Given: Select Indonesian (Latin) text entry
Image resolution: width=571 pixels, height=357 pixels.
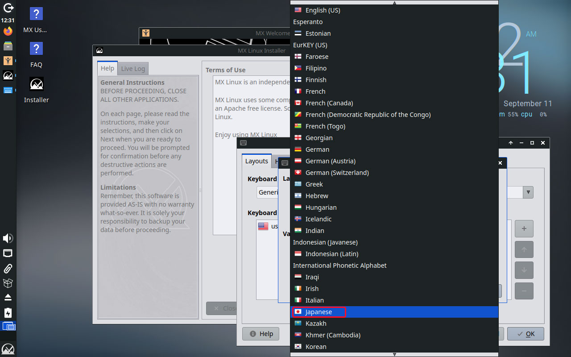Looking at the screenshot, I should click(332, 254).
